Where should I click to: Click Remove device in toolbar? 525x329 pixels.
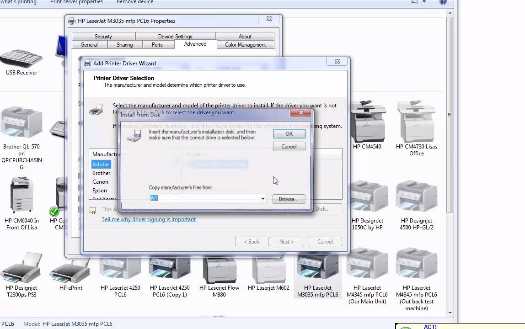[x=135, y=2]
